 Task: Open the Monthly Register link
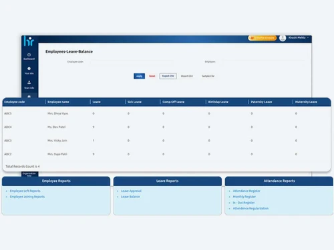click(244, 197)
